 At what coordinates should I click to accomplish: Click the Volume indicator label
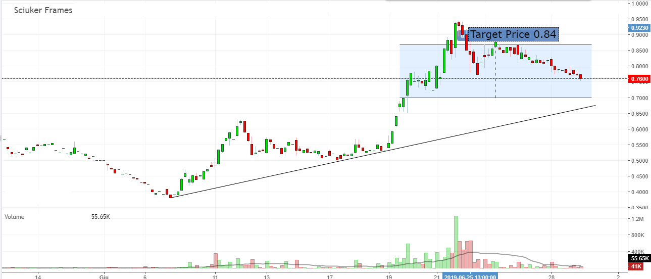[14, 217]
